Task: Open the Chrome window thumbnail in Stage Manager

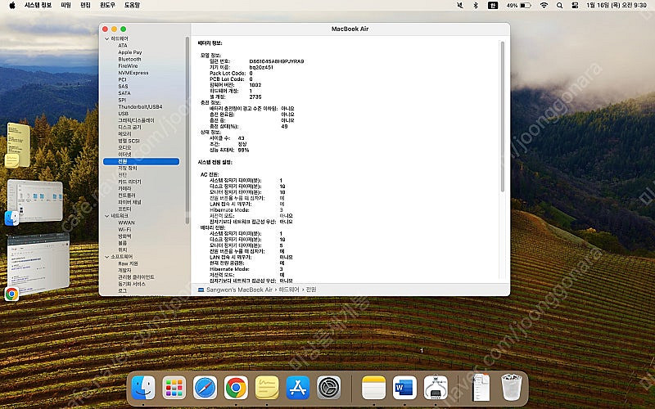Action: coord(38,263)
